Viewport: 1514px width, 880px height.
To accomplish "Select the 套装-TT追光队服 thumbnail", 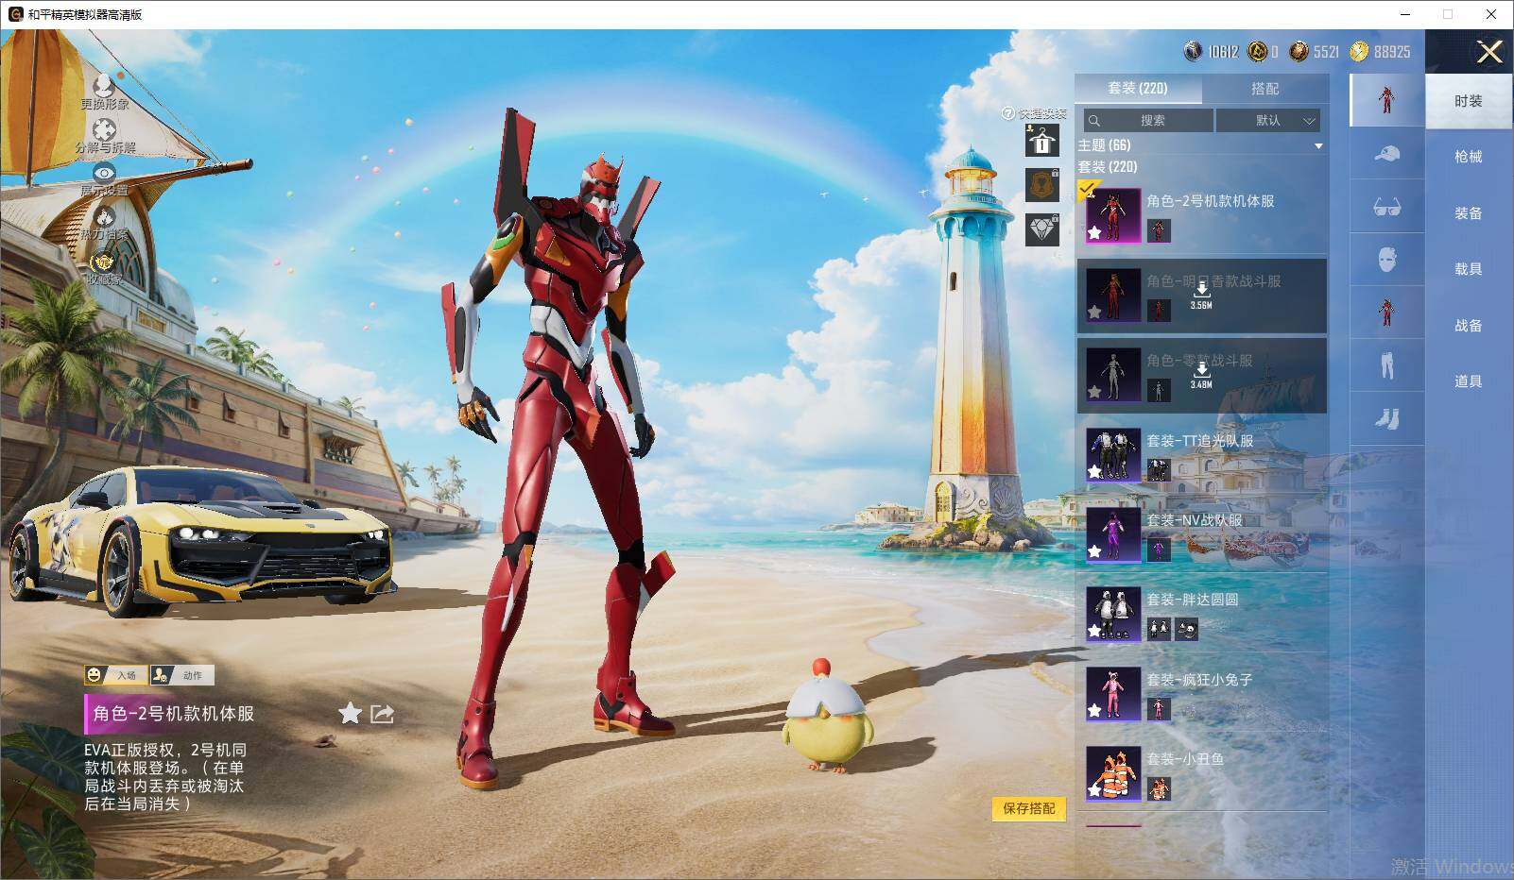I will click(1112, 454).
